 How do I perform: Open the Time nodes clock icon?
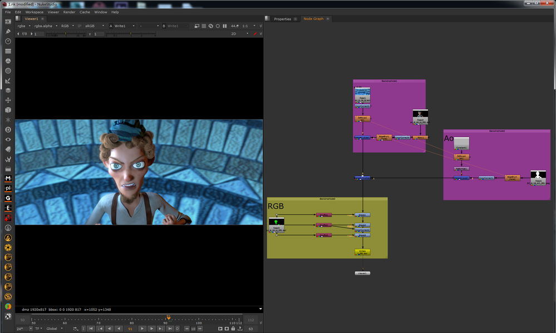(8, 42)
